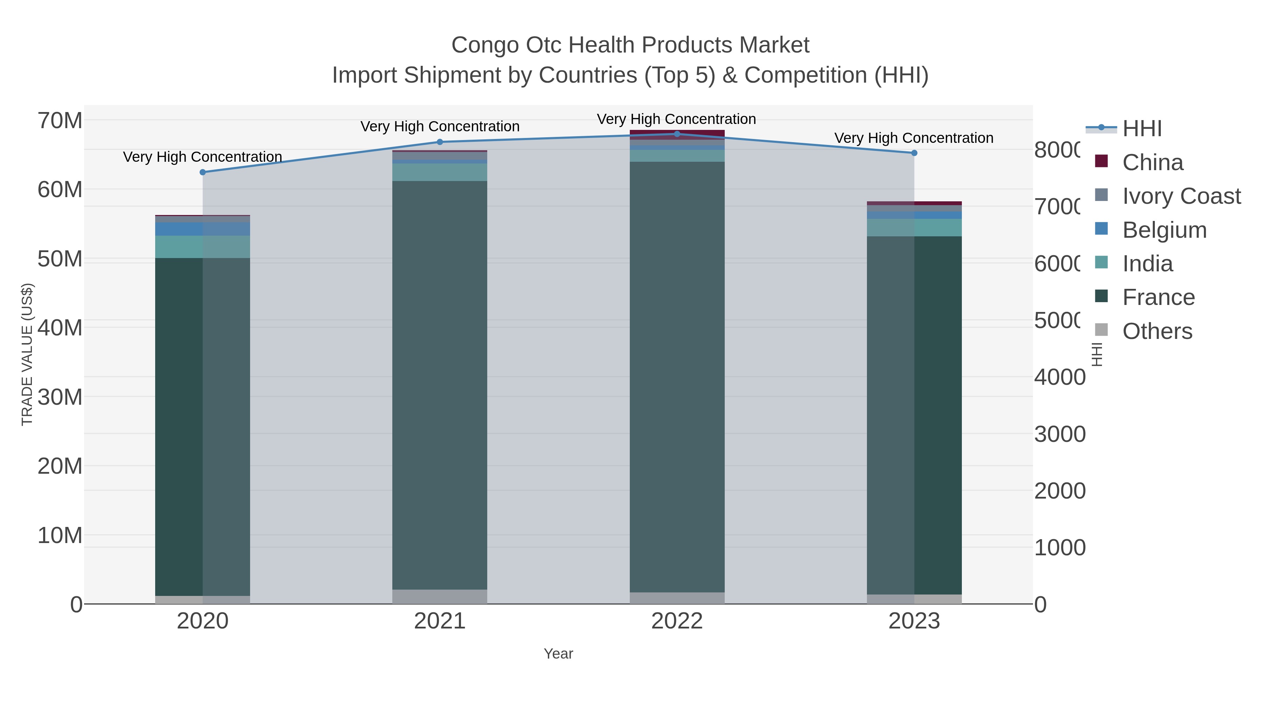
Task: Click the China maroon legend swatch
Action: tap(1101, 161)
